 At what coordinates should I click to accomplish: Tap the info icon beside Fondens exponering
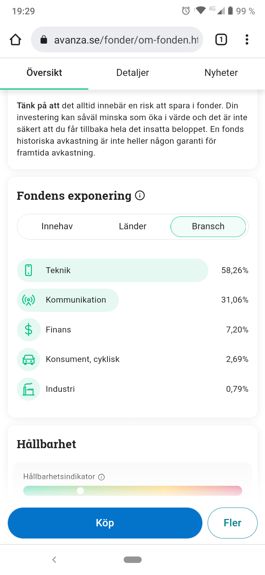pyautogui.click(x=140, y=196)
